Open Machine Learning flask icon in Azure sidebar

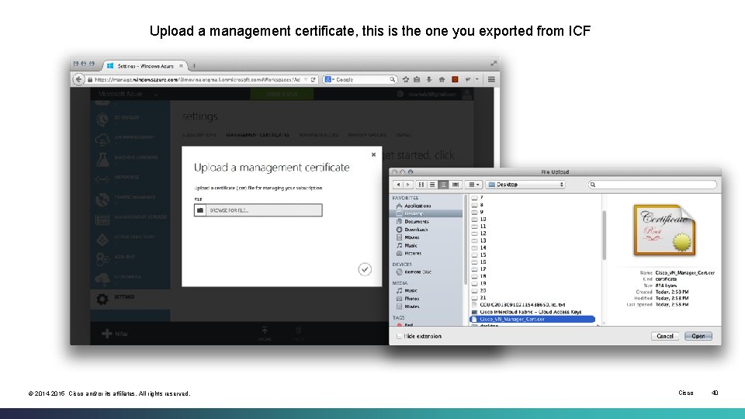coord(102,159)
